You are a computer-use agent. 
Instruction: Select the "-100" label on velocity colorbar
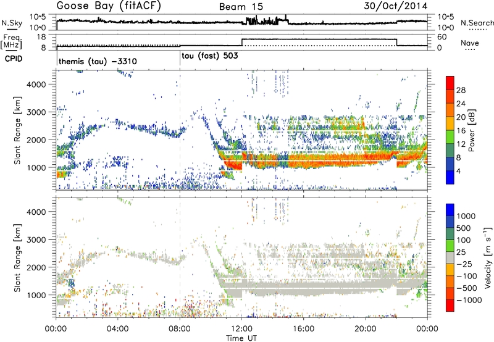(x=466, y=276)
